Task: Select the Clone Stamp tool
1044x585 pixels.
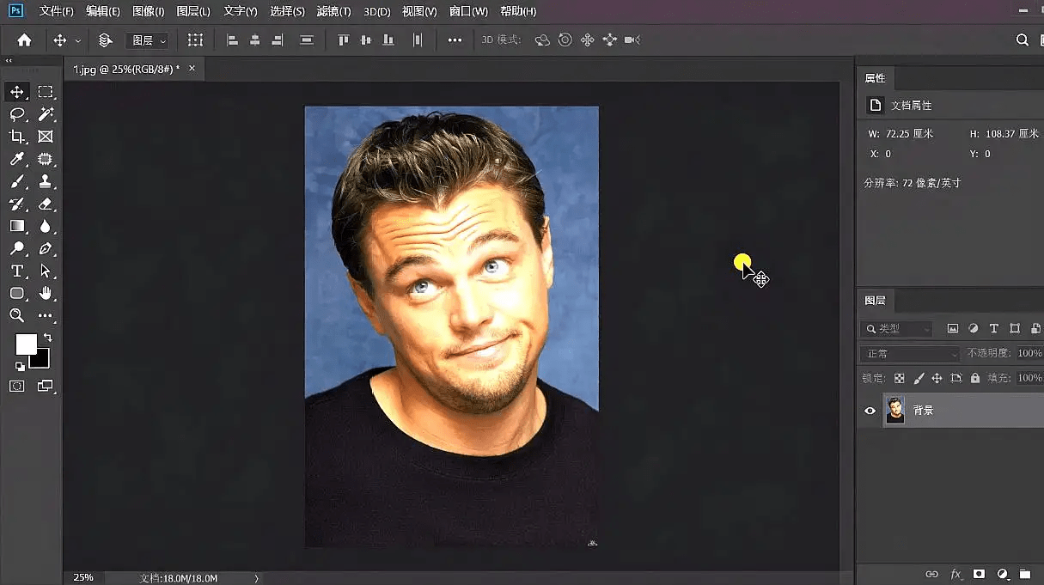Action: pos(46,181)
